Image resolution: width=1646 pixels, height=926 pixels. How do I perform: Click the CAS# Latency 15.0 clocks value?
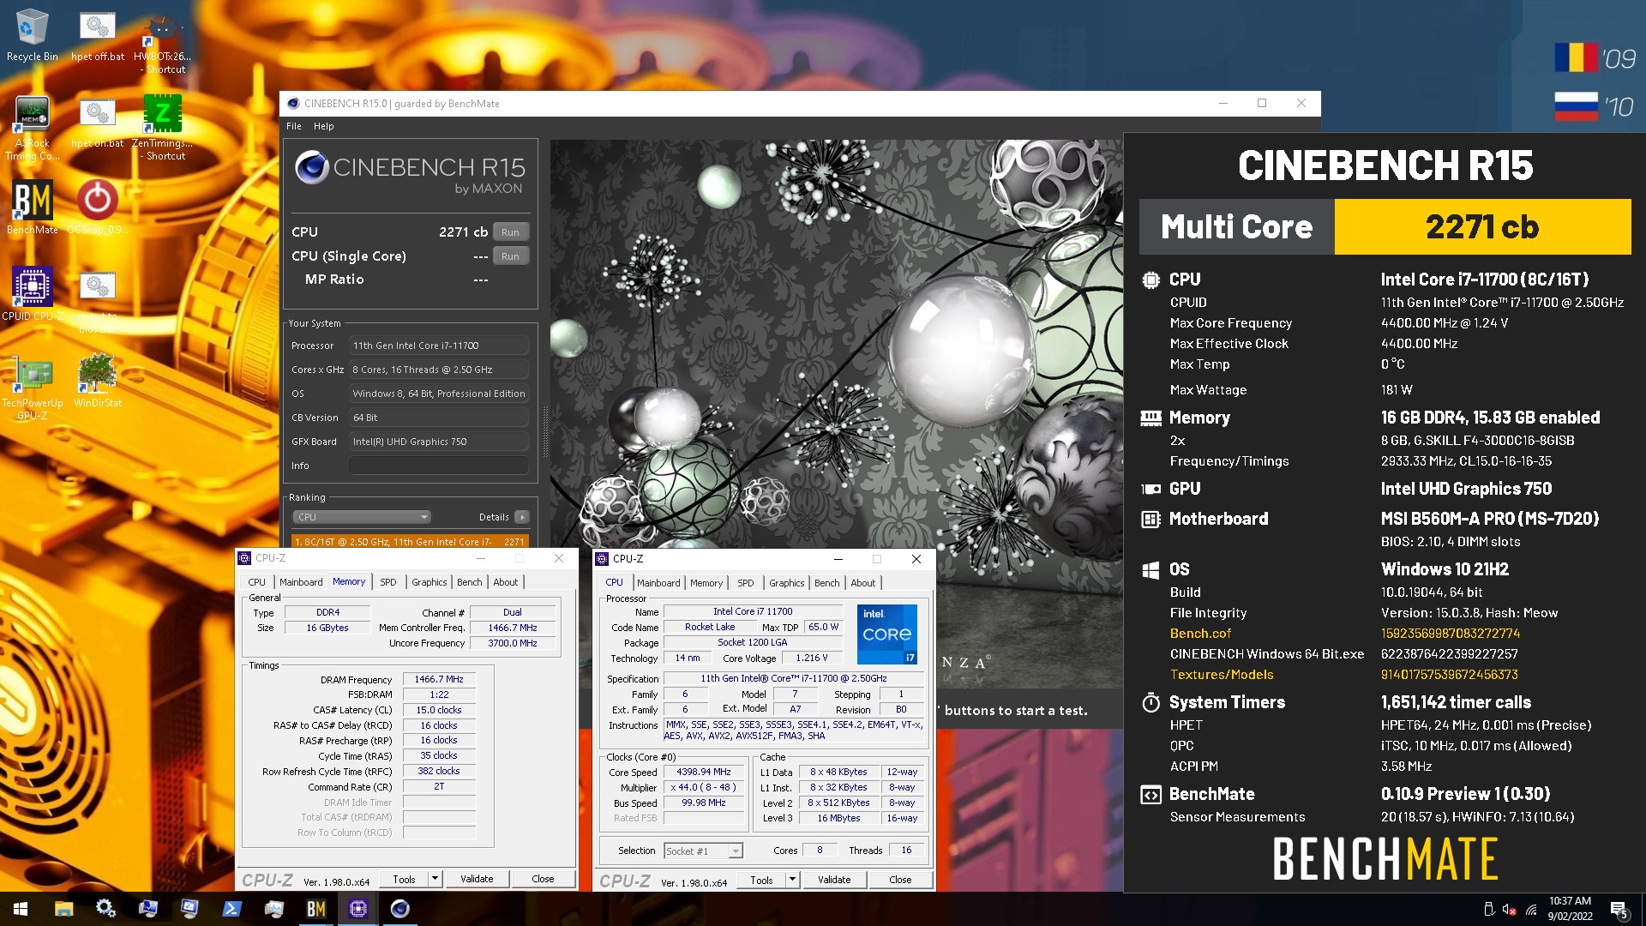(439, 710)
